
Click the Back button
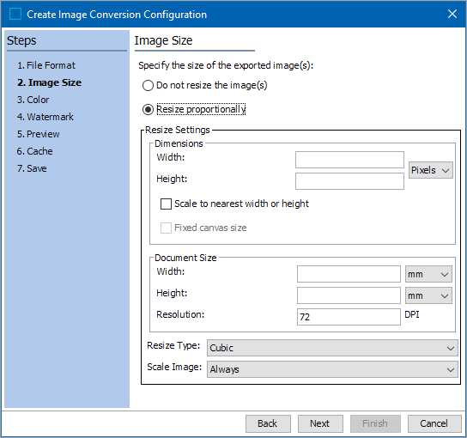coord(268,423)
